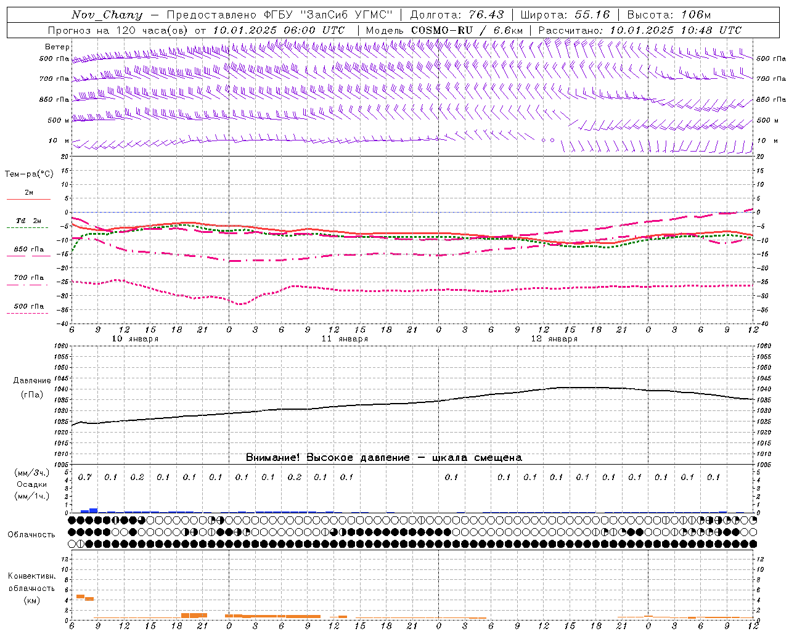Select forecast start "10.01.2025 06:00 UTC"
The width and height of the screenshot is (789, 631).
point(278,30)
